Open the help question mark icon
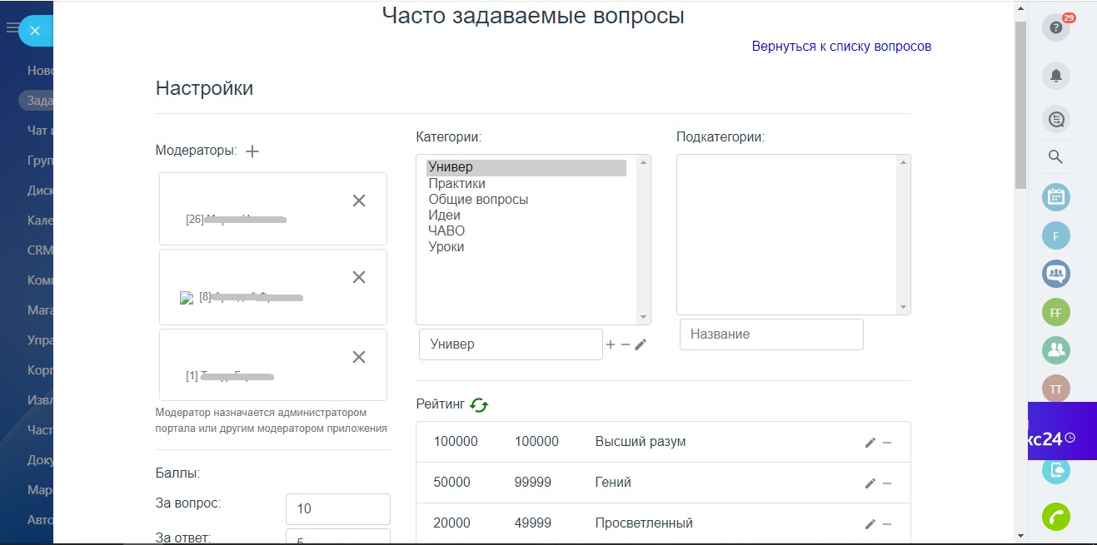The image size is (1097, 545). (x=1055, y=28)
